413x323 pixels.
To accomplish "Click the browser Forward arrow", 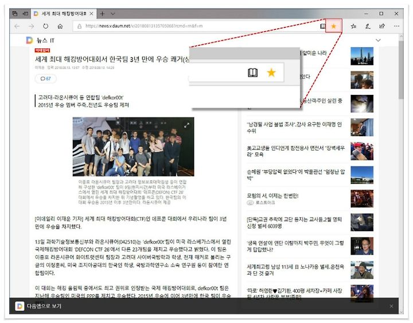I will click(x=32, y=26).
